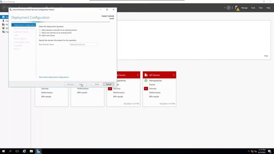Click red Services alert badge in Local Server tile
The height and width of the screenshot is (154, 274).
(x=110, y=89)
